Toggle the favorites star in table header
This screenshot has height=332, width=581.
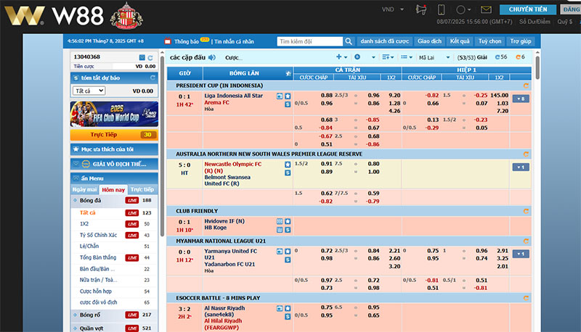[288, 73]
